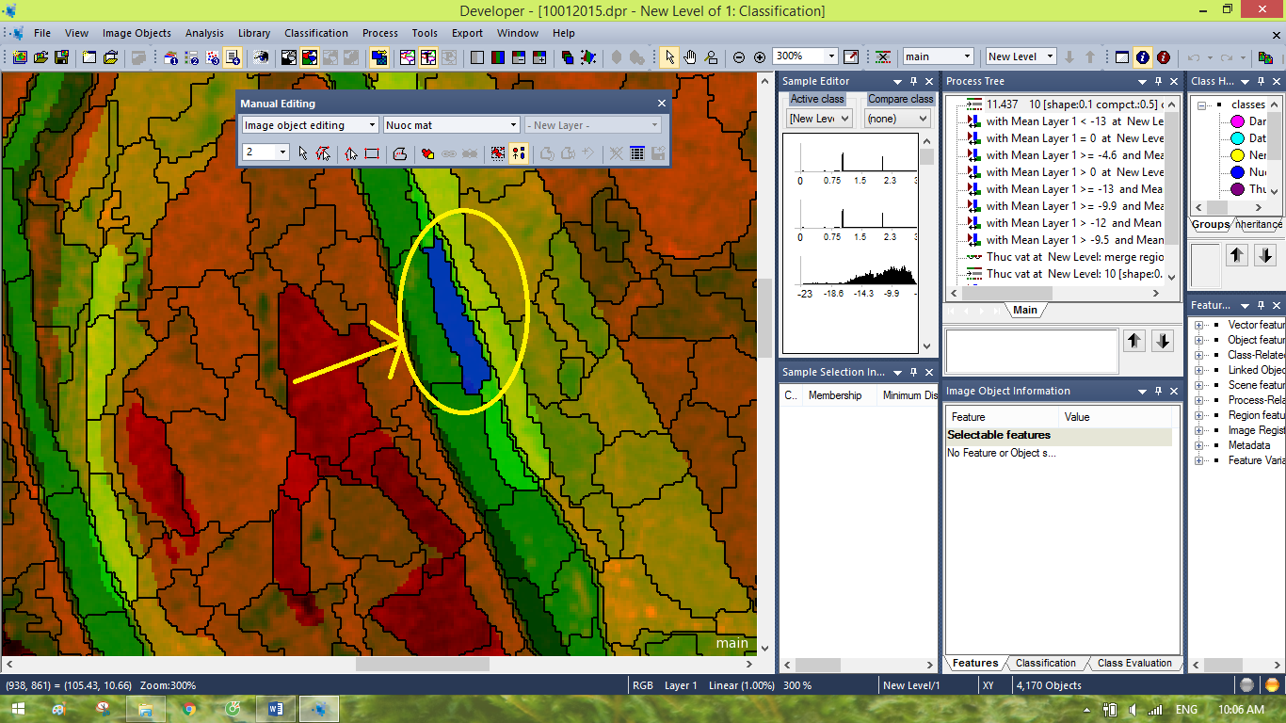Image resolution: width=1286 pixels, height=723 pixels.
Task: Open Sample Editor active class New Level dropdown
Action: pos(819,119)
